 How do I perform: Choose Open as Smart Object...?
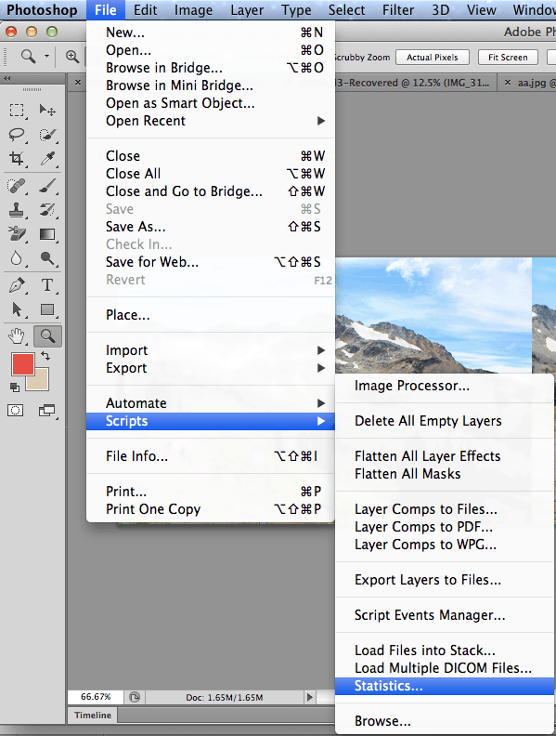tap(211, 103)
